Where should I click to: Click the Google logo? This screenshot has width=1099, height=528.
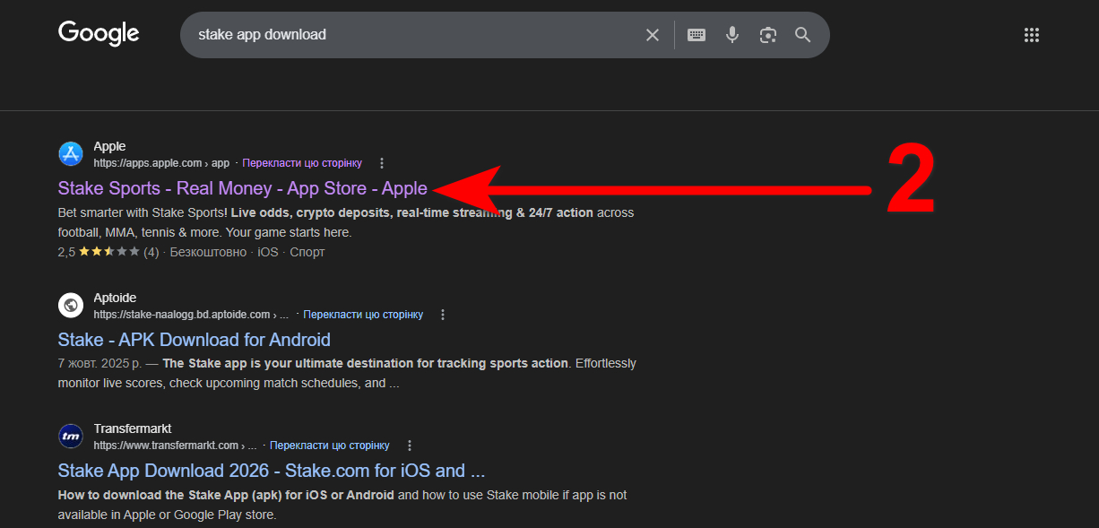tap(99, 33)
